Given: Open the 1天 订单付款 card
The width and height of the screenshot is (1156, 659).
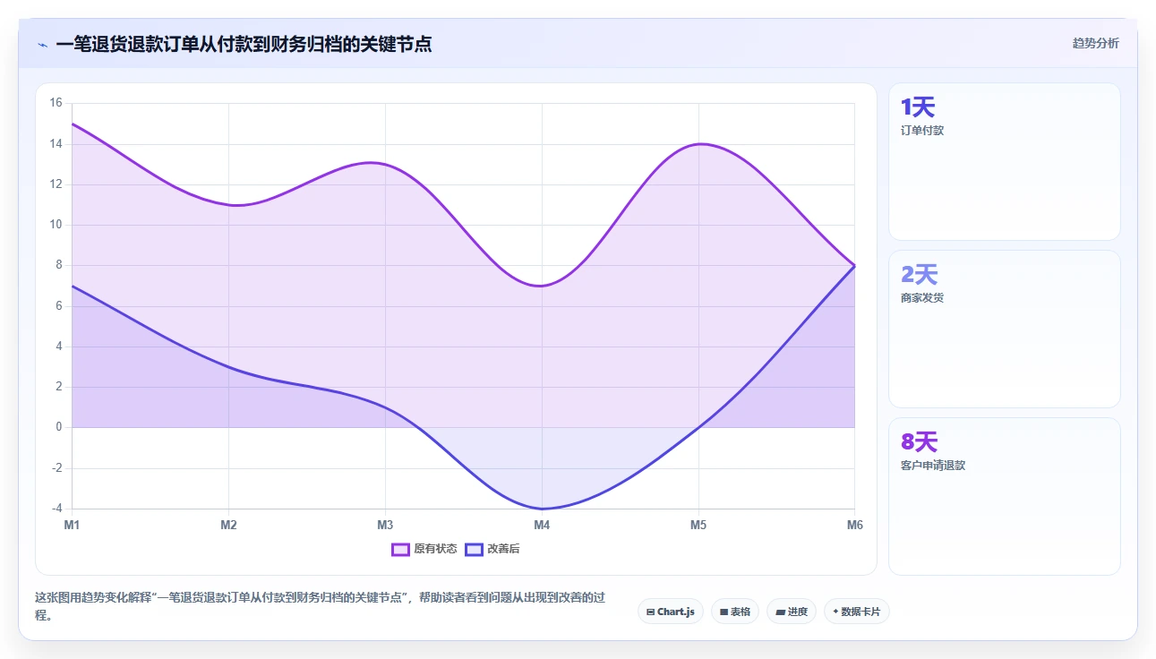Looking at the screenshot, I should pos(1004,162).
